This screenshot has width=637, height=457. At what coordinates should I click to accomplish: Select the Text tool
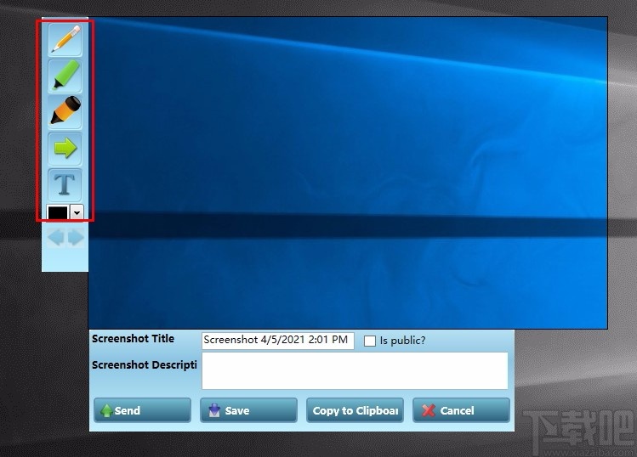click(65, 184)
